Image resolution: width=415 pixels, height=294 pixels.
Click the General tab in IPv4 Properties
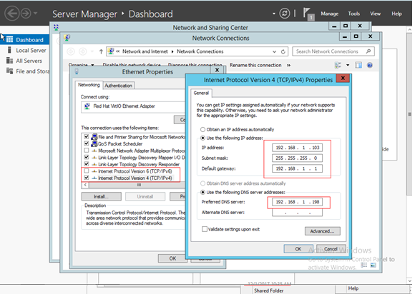point(201,93)
